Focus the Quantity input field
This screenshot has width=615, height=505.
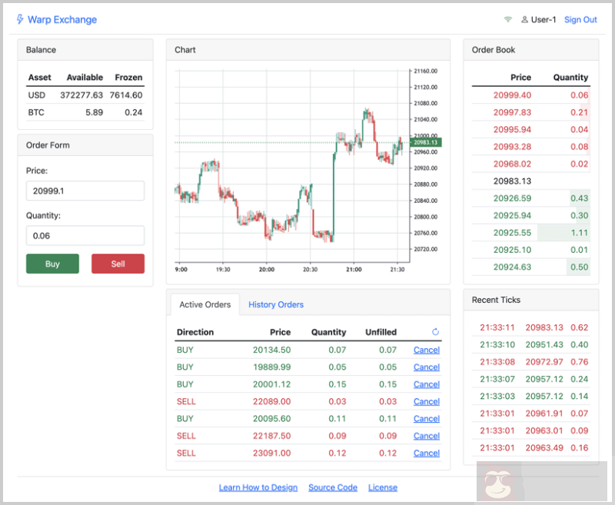click(x=85, y=236)
